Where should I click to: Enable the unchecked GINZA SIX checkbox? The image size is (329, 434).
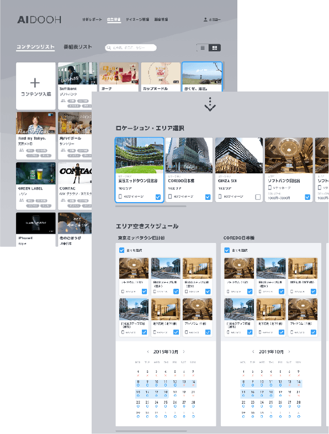258,197
